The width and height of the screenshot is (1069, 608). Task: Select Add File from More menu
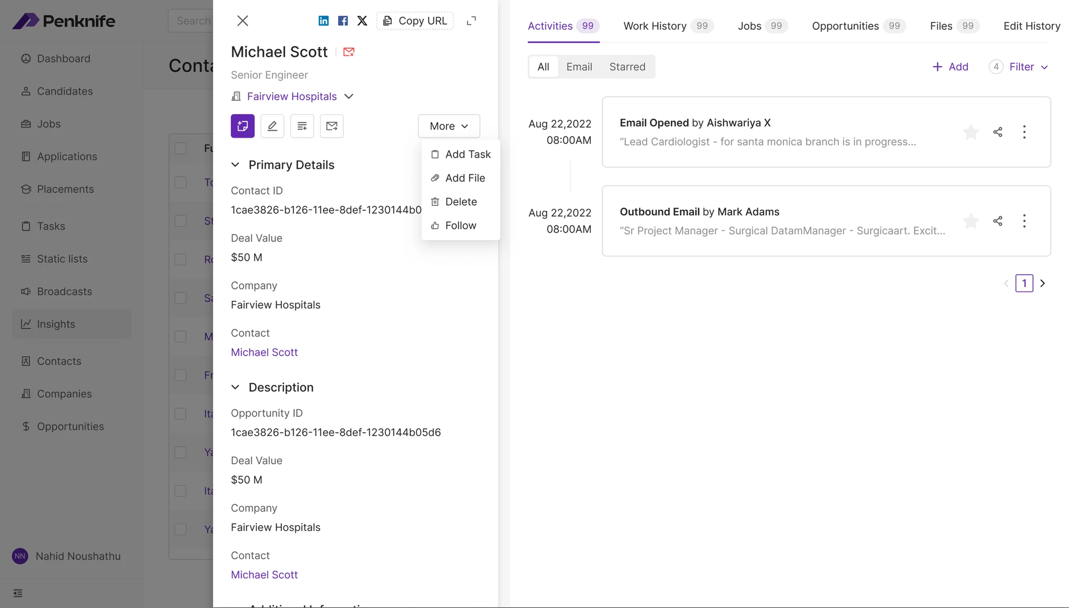coord(461,178)
